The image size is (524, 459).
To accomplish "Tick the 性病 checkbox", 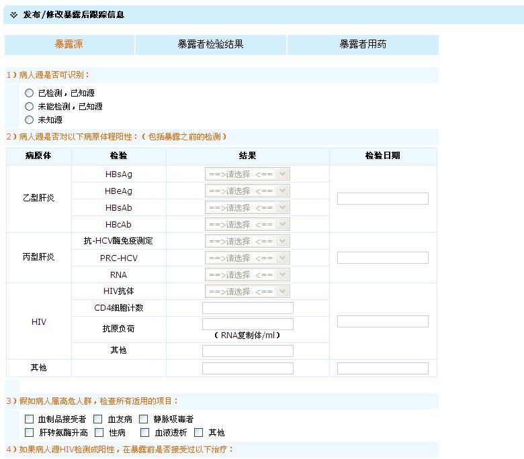I will (99, 433).
